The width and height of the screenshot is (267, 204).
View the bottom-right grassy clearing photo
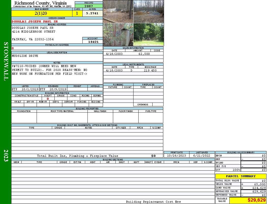click(149, 34)
